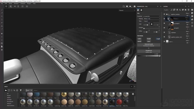Hide the colorBase layer
Viewport: 194px width, 109px height.
point(164,33)
